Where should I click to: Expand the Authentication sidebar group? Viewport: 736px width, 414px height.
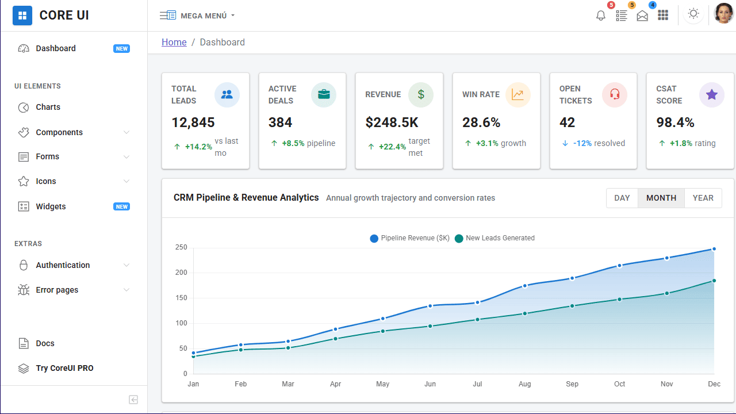pyautogui.click(x=74, y=265)
